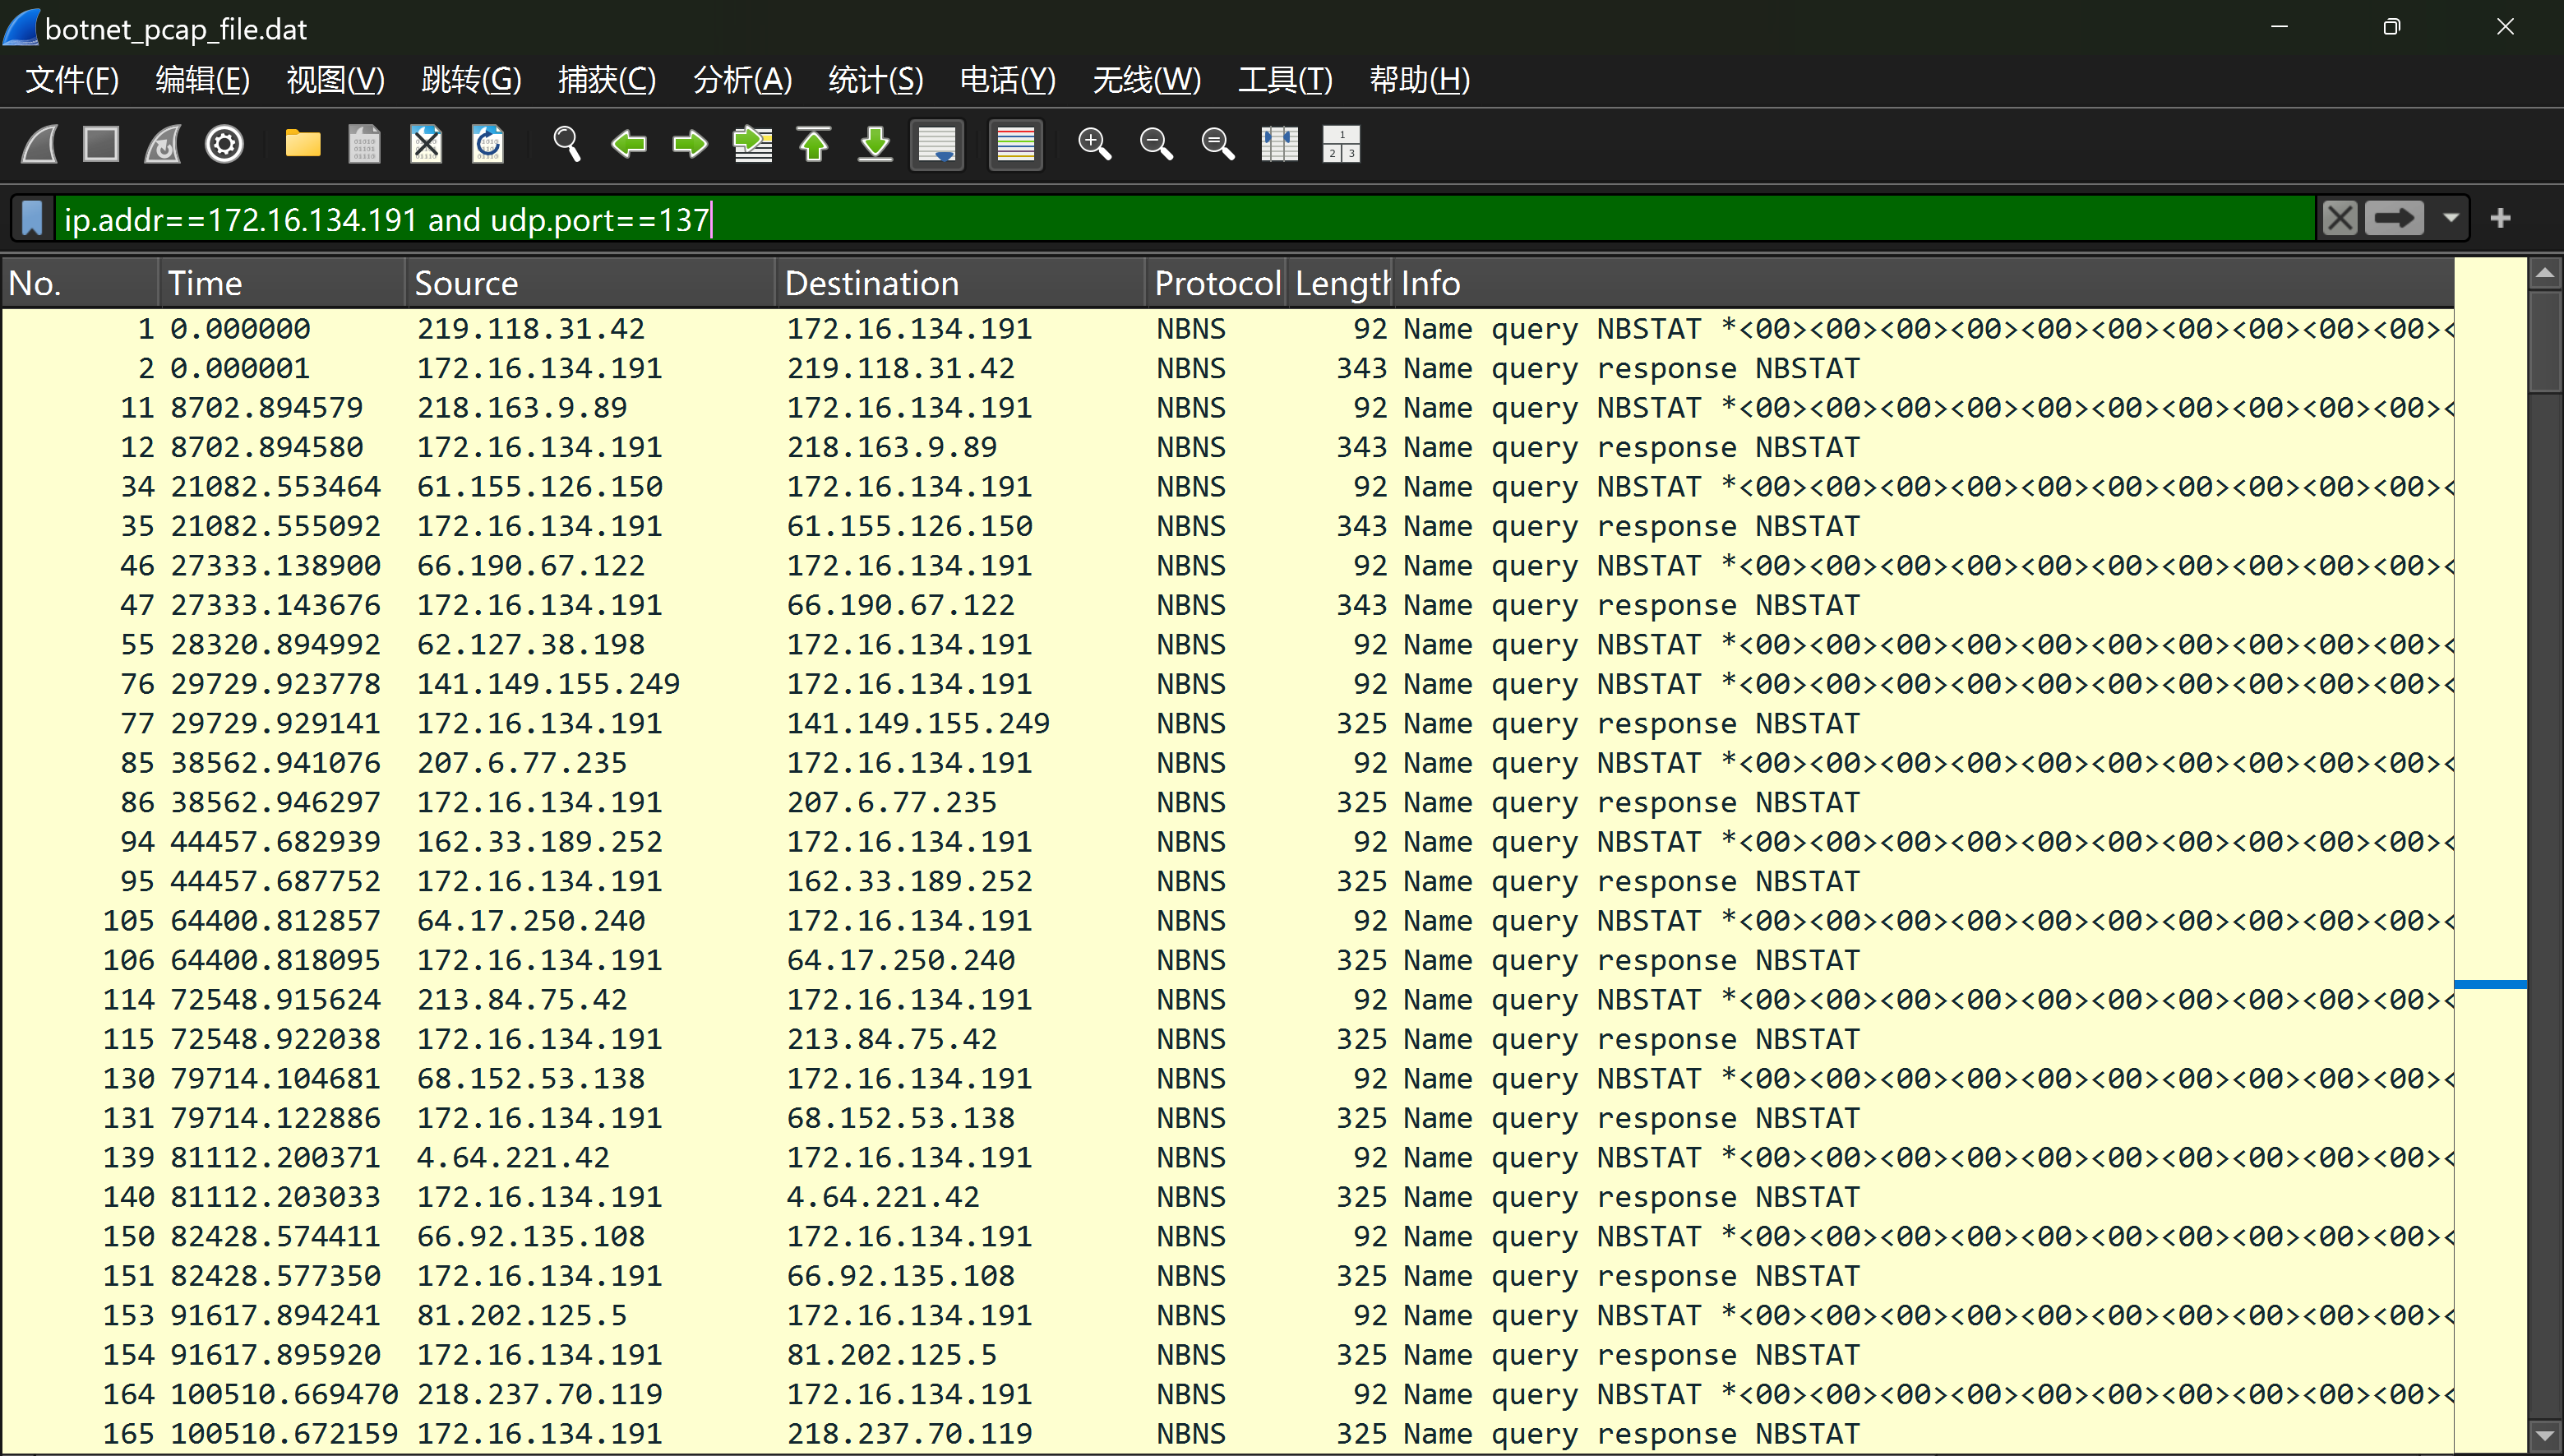Open capture options gear icon
This screenshot has height=1456, width=2564.
coord(224,144)
